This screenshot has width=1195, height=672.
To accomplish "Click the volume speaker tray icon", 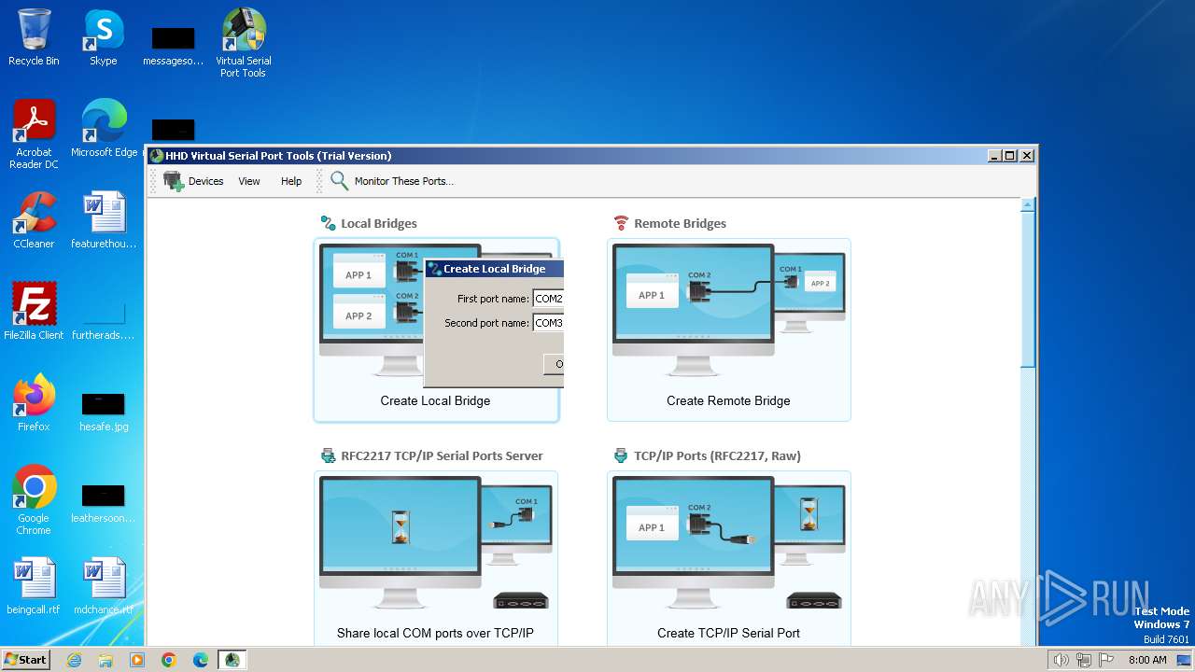I will tap(1061, 660).
